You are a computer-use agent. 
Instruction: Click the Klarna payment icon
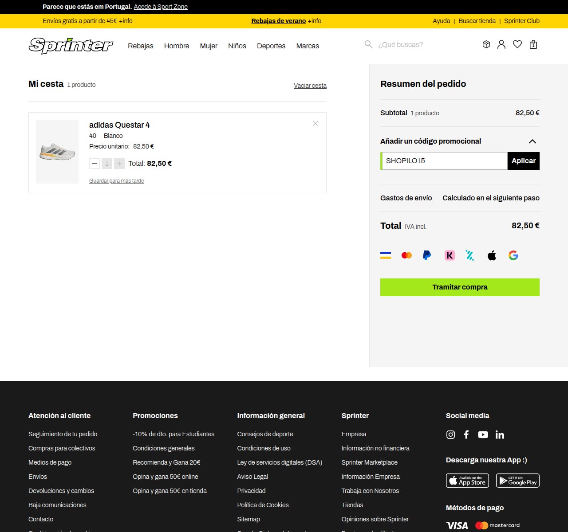tap(450, 255)
